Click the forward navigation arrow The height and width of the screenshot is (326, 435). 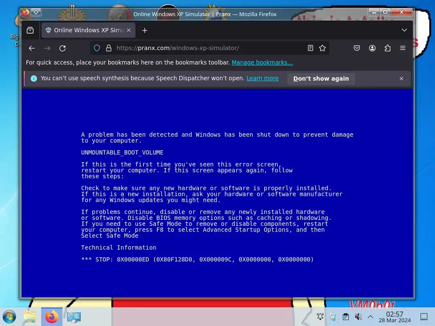coord(47,48)
